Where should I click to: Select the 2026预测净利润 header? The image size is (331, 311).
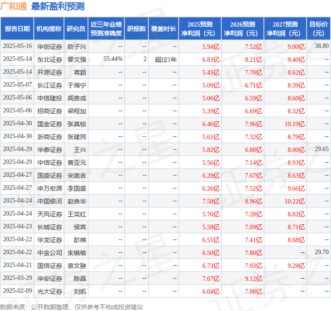[243, 28]
